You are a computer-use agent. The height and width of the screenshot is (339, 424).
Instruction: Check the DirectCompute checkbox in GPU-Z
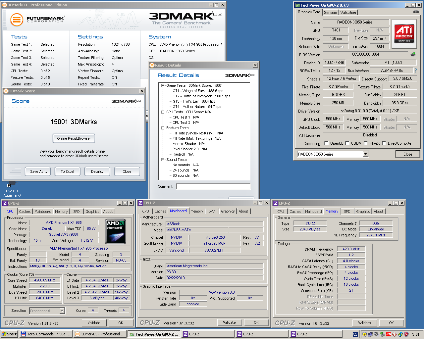coord(384,143)
